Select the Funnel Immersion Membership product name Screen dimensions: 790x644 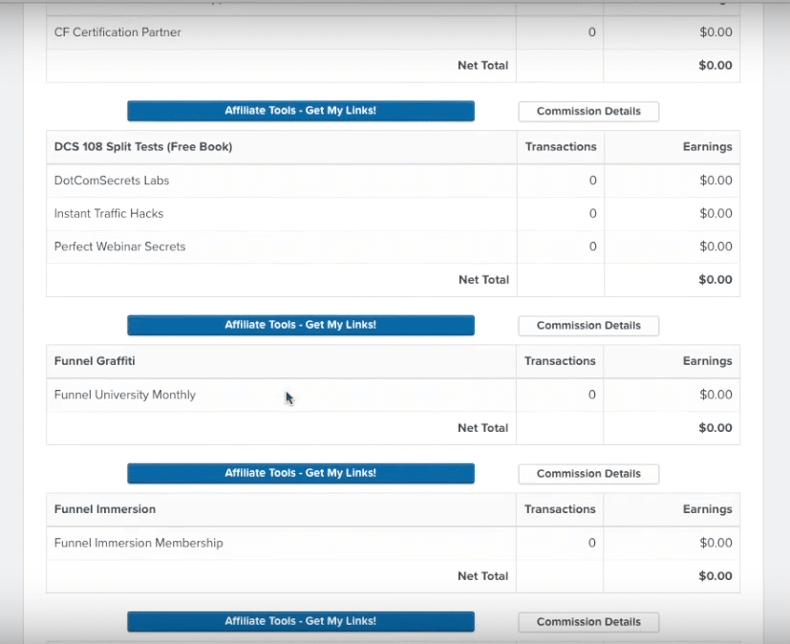pos(139,543)
